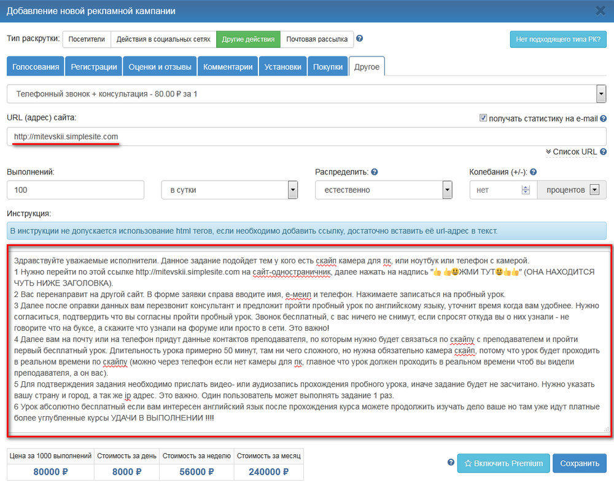The height and width of the screenshot is (488, 614).
Task: Click help icon left of Premium button
Action: click(451, 463)
